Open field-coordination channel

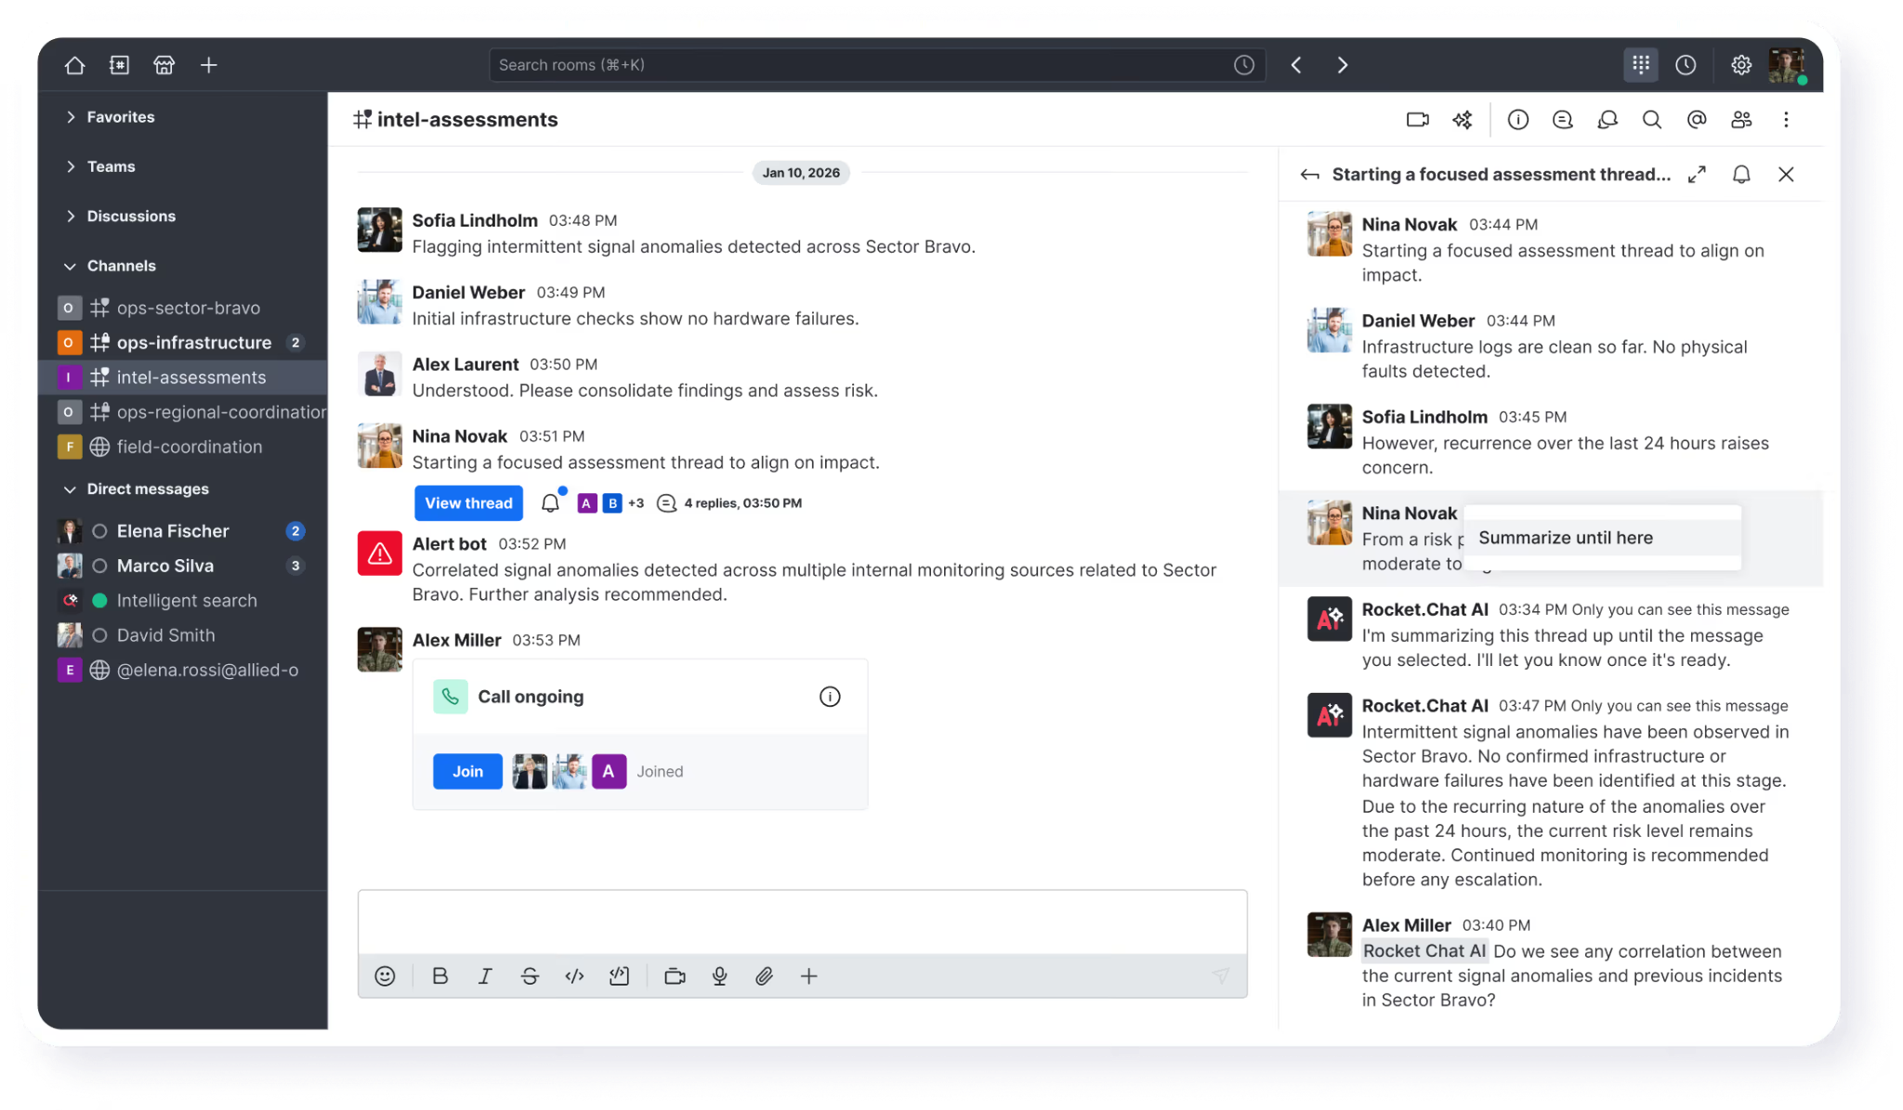tap(182, 447)
